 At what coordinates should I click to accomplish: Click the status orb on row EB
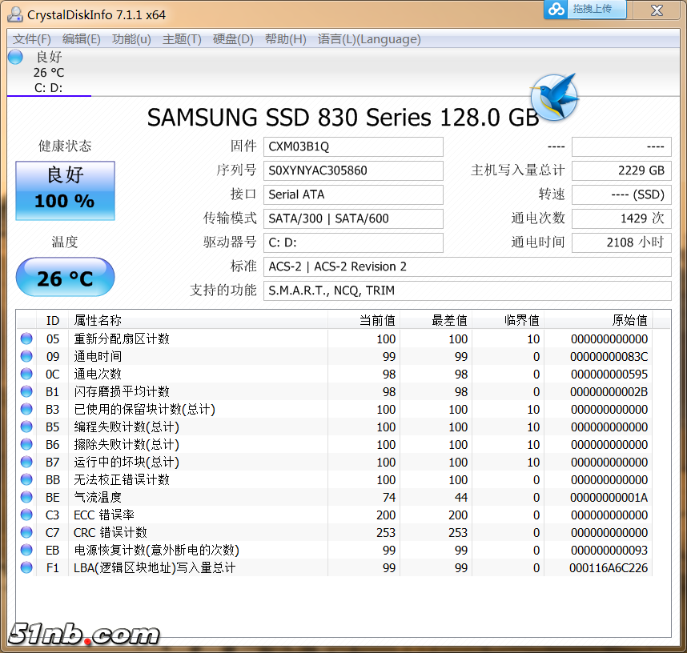[26, 550]
